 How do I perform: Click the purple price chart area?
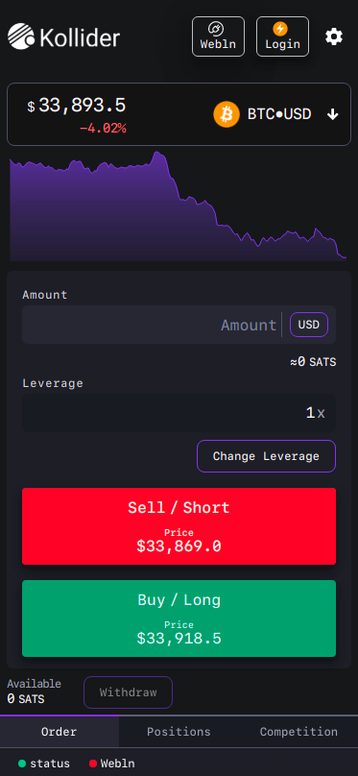tap(178, 206)
